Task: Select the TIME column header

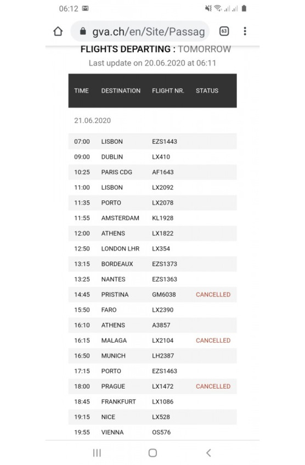Action: 82,91
